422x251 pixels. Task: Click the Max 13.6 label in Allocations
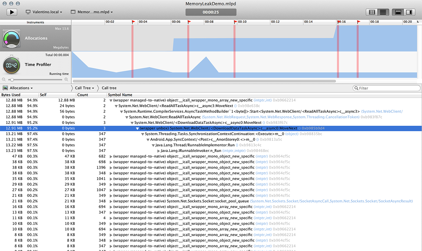(x=62, y=29)
